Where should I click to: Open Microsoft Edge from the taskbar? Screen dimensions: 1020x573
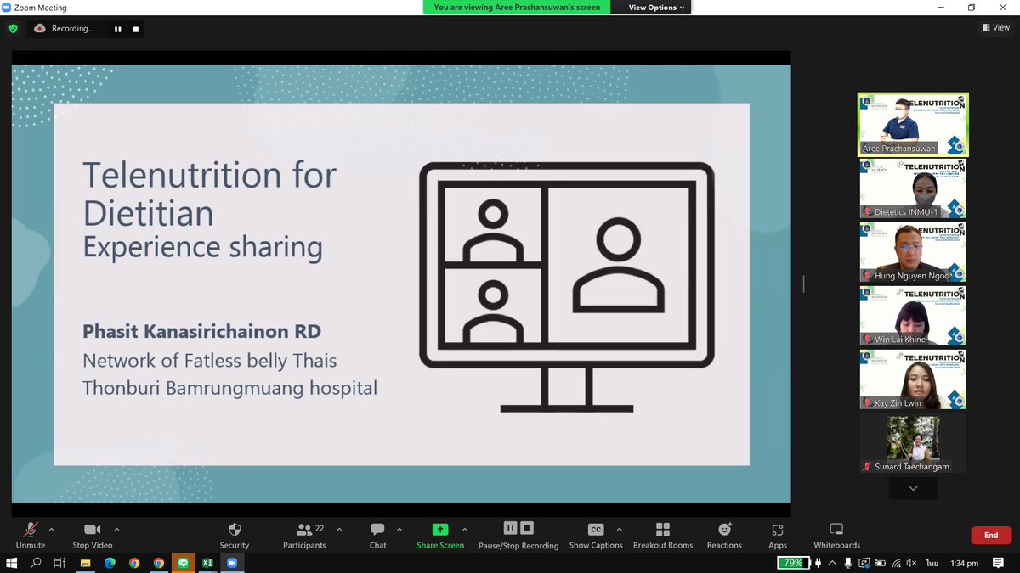coord(110,563)
